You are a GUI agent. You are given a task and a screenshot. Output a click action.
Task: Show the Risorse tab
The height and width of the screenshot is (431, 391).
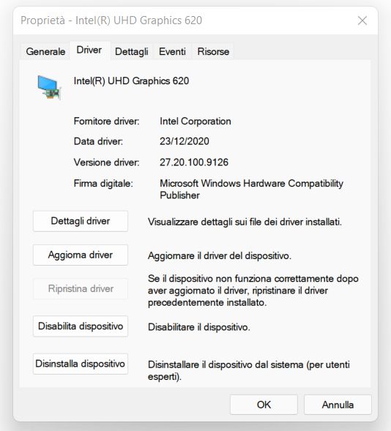[213, 51]
